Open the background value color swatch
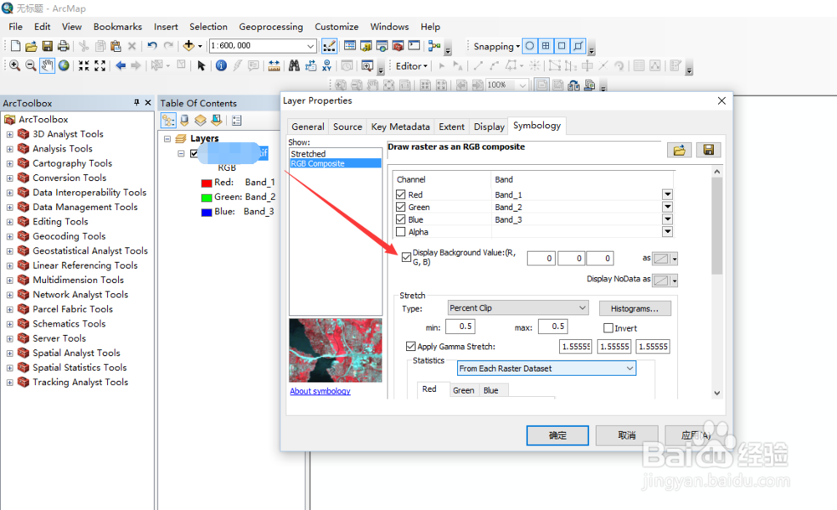The height and width of the screenshot is (510, 837). (665, 259)
